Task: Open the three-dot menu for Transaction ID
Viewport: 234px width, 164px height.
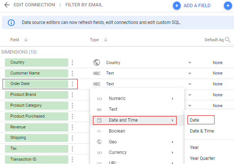Action: pyautogui.click(x=72, y=160)
